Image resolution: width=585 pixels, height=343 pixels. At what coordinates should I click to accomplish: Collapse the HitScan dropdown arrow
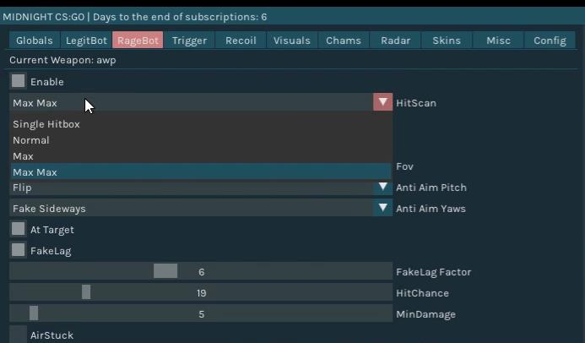[x=382, y=102]
